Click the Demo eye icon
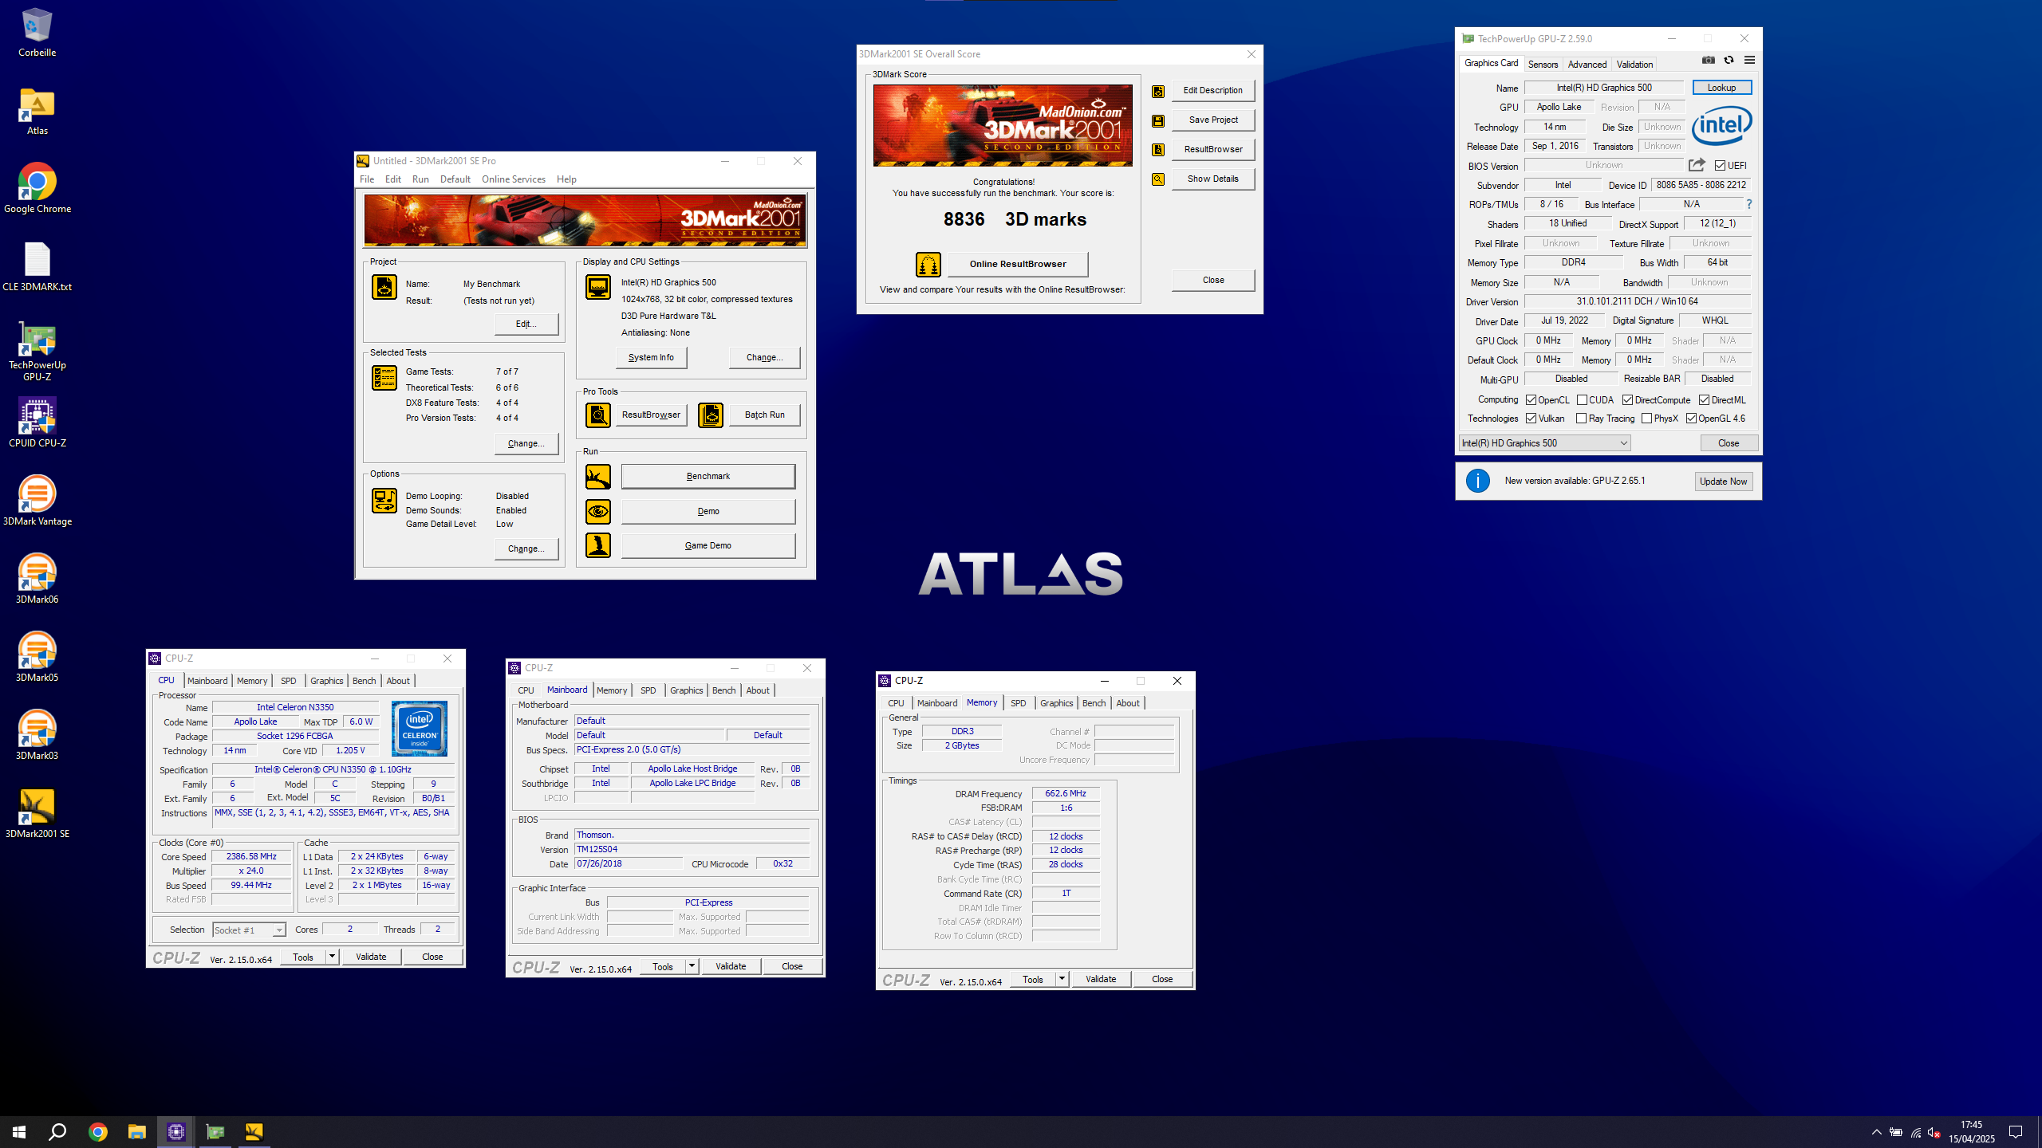 click(598, 511)
